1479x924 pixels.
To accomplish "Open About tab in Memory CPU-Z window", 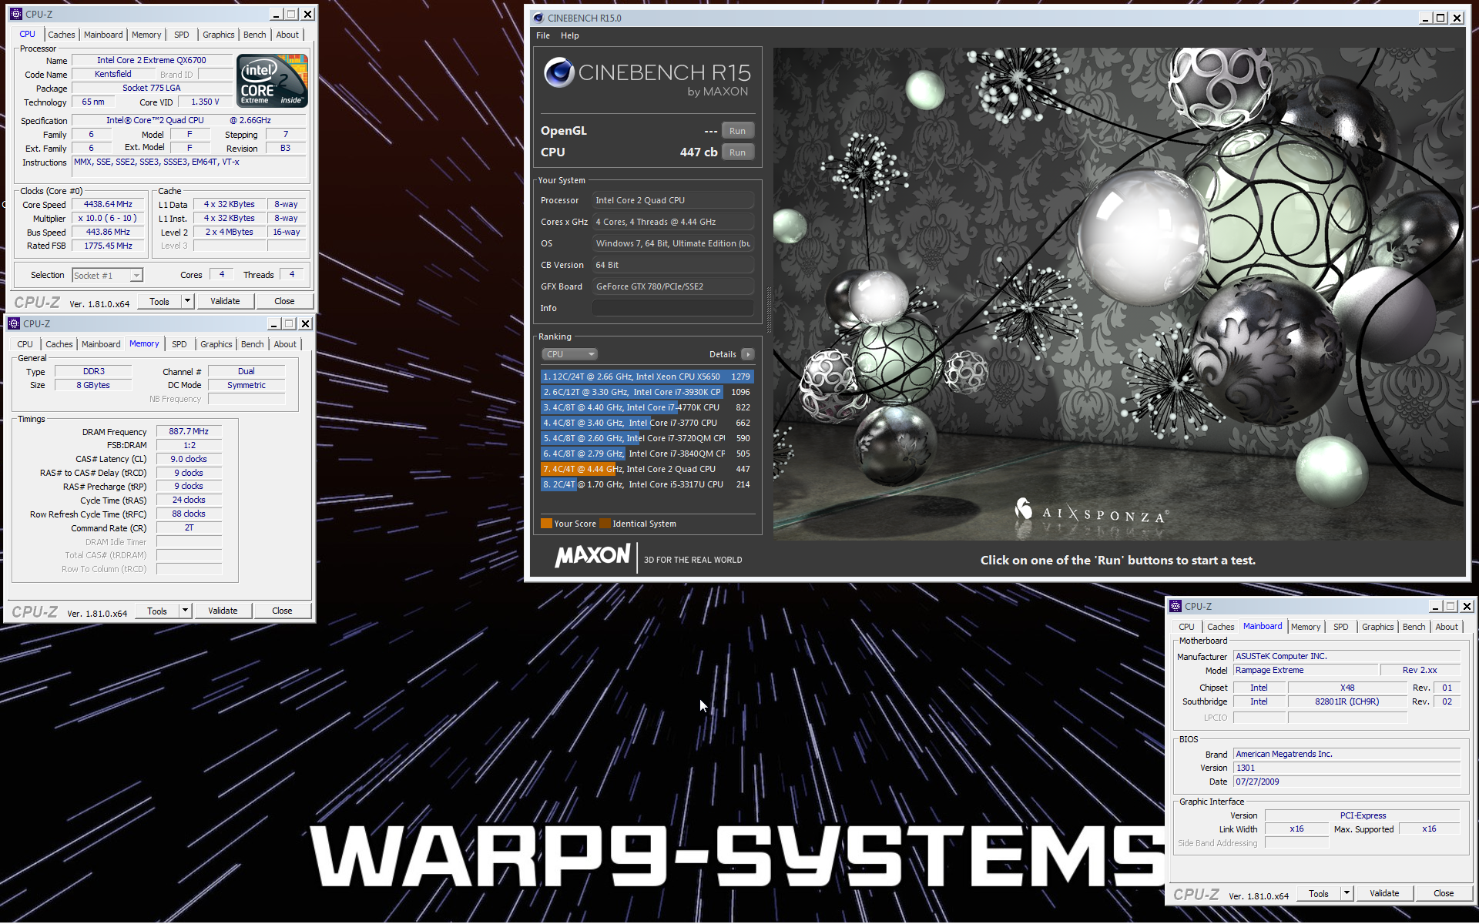I will click(x=285, y=344).
